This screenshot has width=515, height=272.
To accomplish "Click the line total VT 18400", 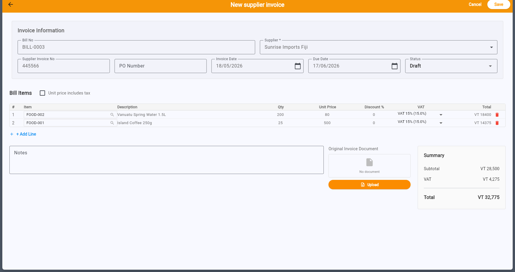I will (483, 115).
